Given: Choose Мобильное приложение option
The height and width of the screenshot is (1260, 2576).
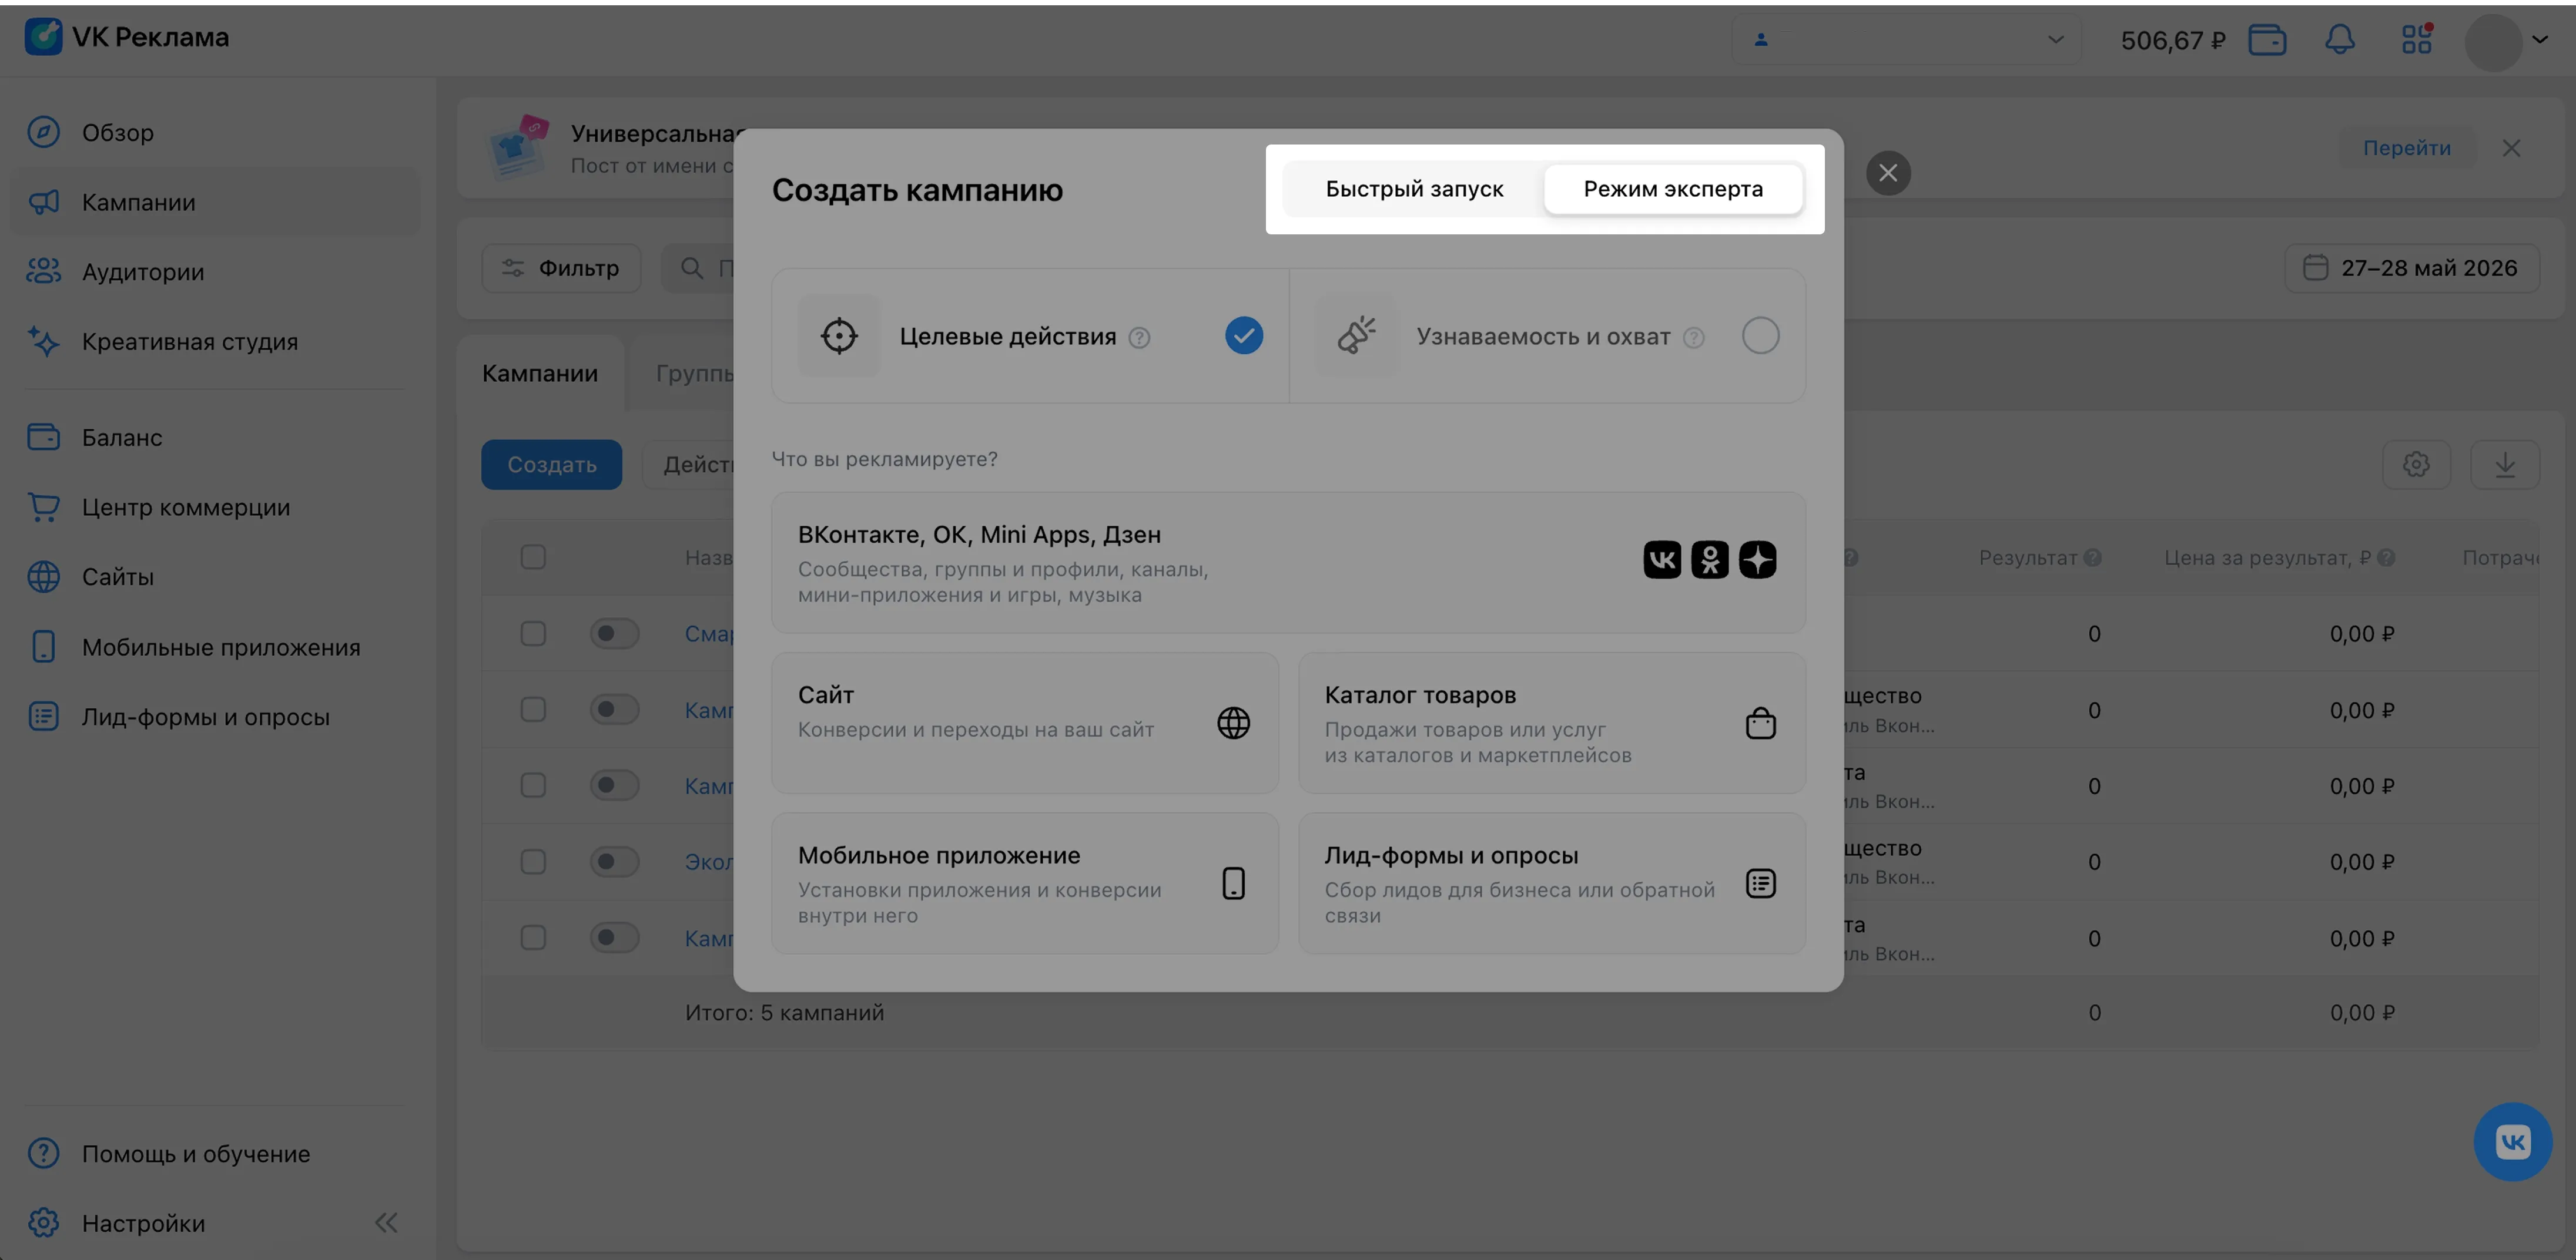Looking at the screenshot, I should point(1025,883).
